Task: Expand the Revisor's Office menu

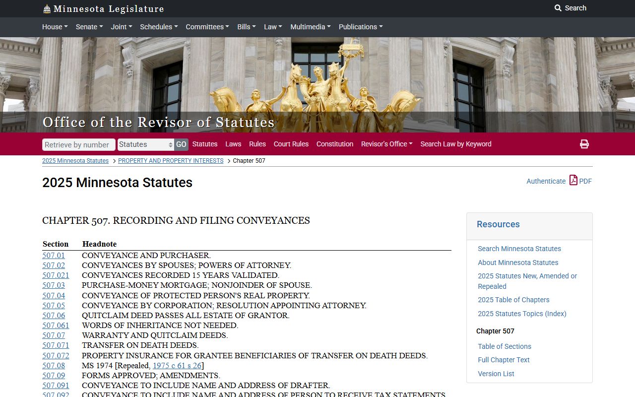Action: [x=387, y=144]
